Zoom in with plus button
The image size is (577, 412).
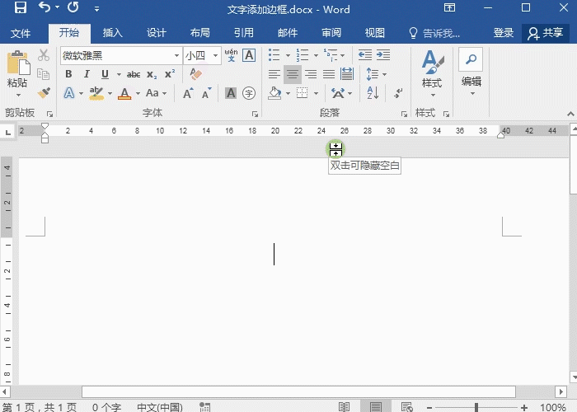pyautogui.click(x=524, y=407)
